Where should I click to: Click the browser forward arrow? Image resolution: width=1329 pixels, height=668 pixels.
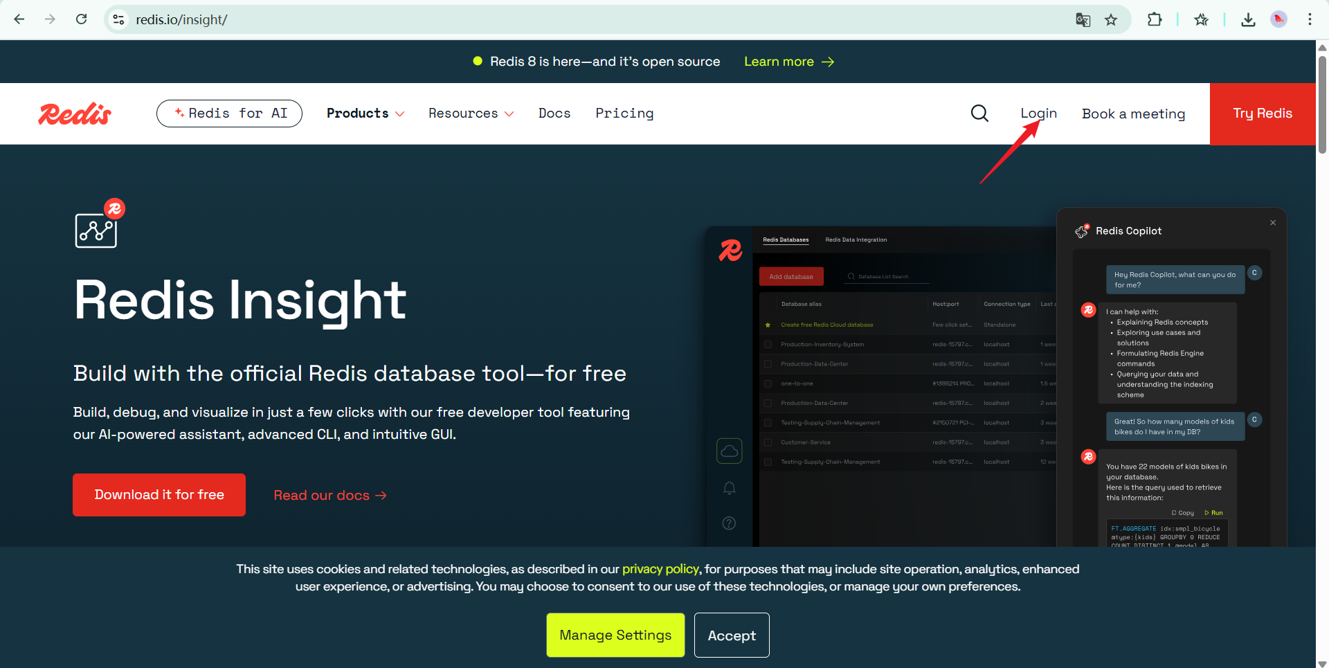tap(50, 19)
